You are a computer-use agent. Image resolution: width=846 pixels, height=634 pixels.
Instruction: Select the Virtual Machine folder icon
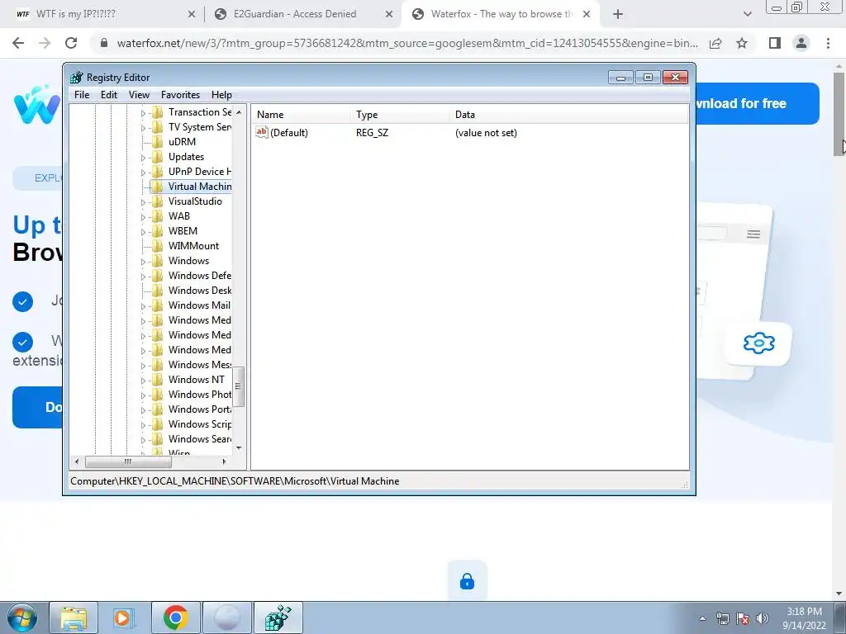point(158,187)
